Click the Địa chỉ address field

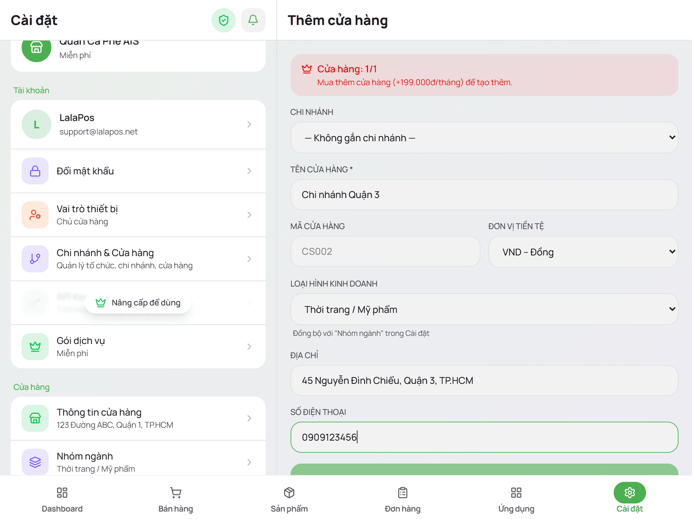tap(484, 380)
